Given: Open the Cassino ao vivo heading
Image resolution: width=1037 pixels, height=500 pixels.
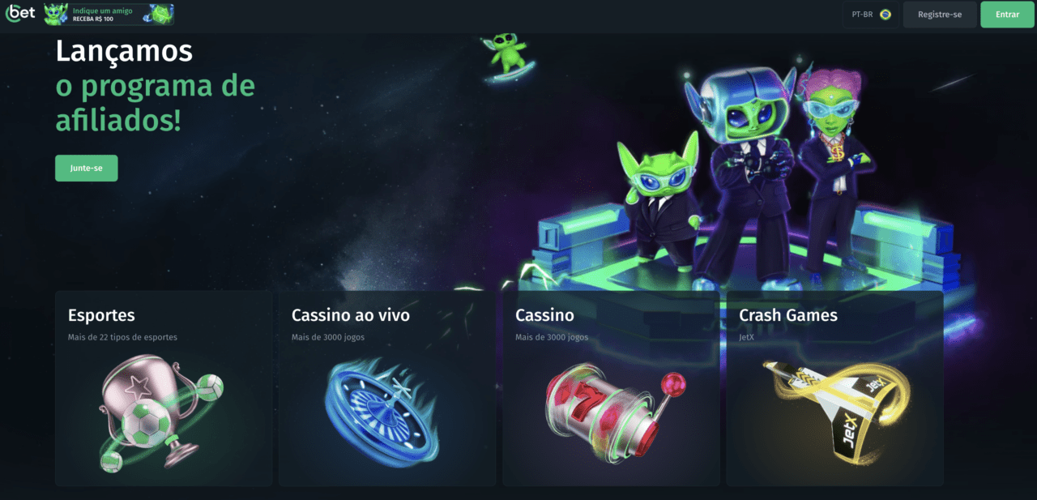Looking at the screenshot, I should (x=351, y=315).
